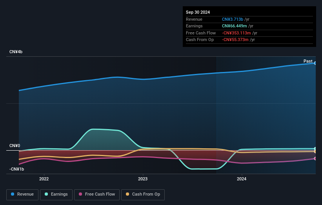Screen dimensions: 322x205
Task: Click the Free Cash Flow row label in tooltip
Action: (x=201, y=33)
